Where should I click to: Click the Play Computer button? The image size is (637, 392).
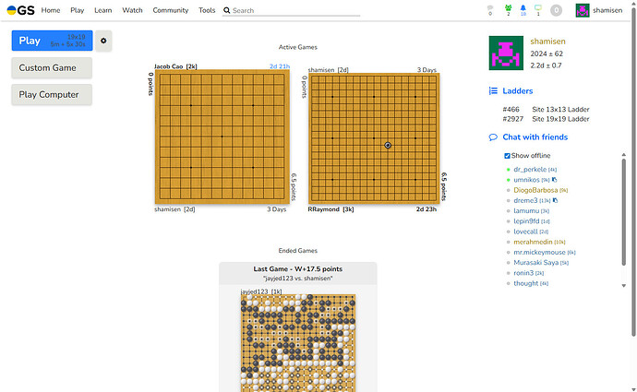point(52,94)
